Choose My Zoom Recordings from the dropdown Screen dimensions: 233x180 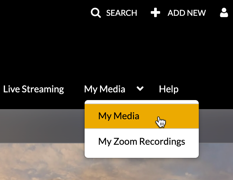coord(141,141)
